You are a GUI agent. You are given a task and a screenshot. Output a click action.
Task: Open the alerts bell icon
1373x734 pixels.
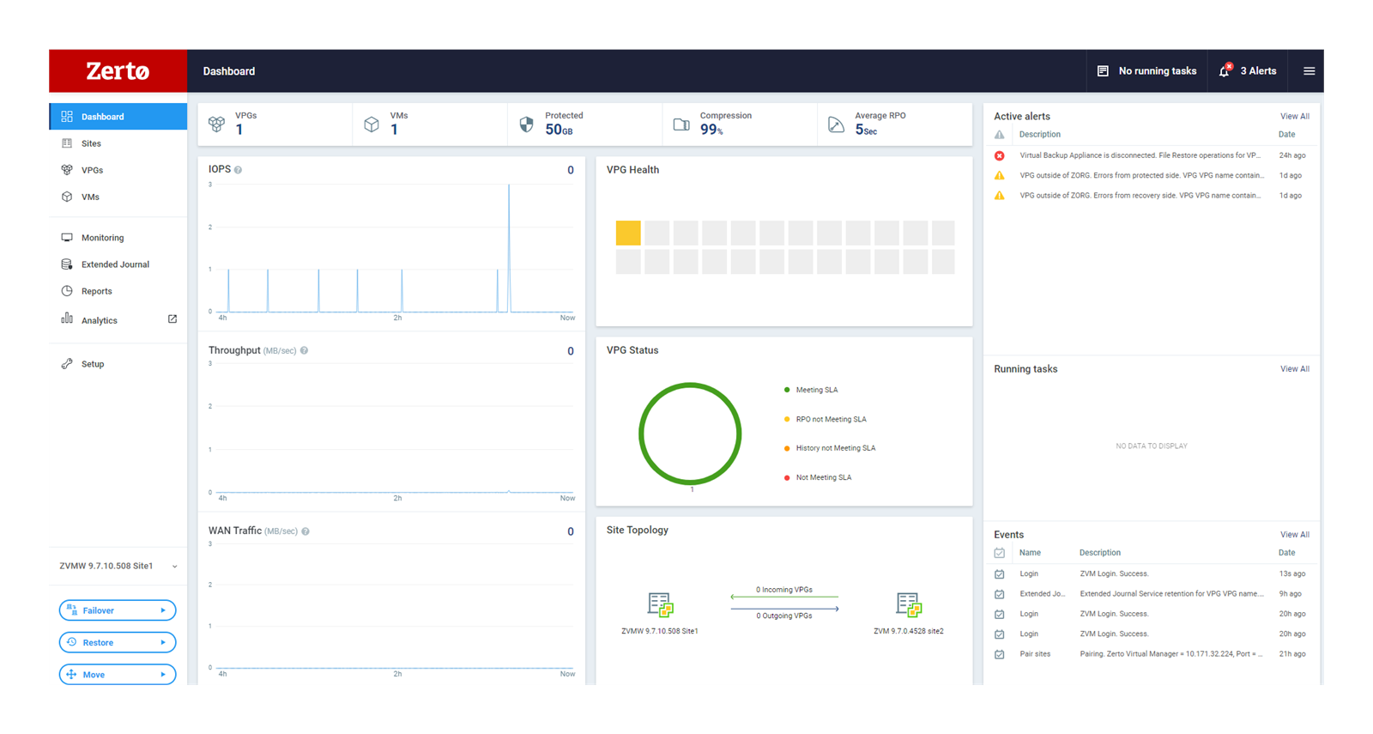coord(1225,71)
